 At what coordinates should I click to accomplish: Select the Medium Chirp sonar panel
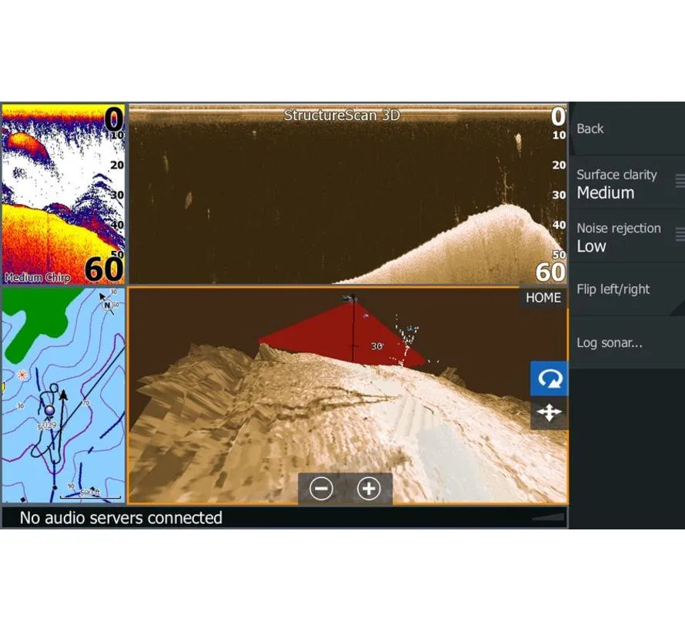[63, 195]
